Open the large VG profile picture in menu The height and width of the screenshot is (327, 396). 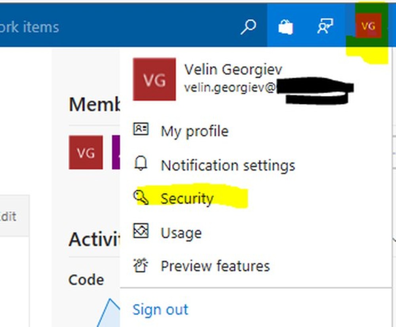pyautogui.click(x=154, y=79)
